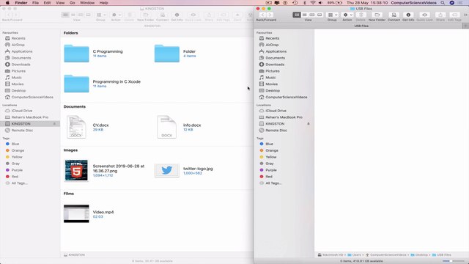This screenshot has height=264, width=469.
Task: Expand toolbar overflow chevrons in USB Files window
Action: [465, 15]
